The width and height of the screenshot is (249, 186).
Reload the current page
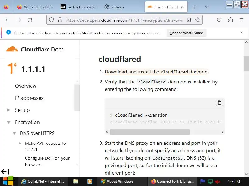[30, 20]
